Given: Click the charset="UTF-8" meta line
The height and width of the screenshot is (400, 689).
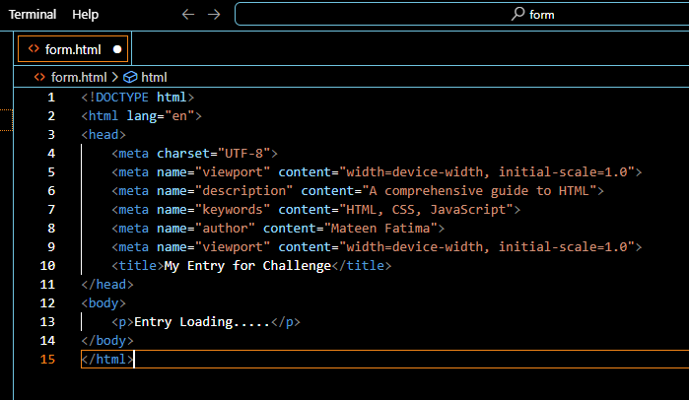Looking at the screenshot, I should tap(194, 154).
